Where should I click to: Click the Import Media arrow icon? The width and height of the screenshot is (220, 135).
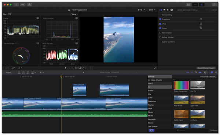click(16, 5)
